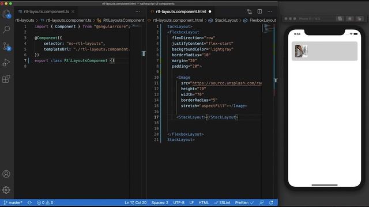Click minimap in HTML editor

pyautogui.click(x=268, y=29)
